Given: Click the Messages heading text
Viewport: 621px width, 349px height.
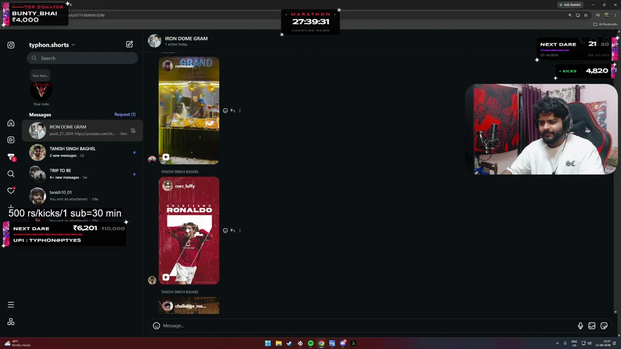Looking at the screenshot, I should (x=40, y=115).
